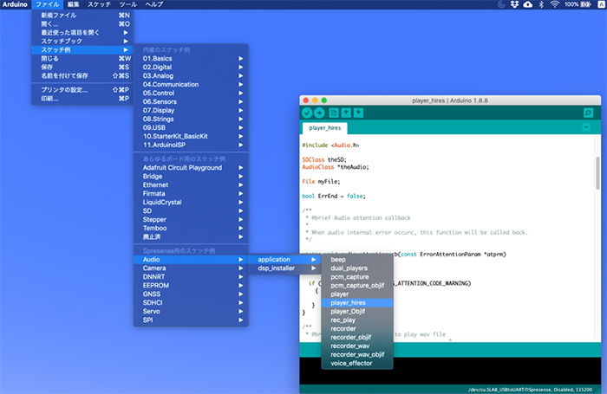This screenshot has width=607, height=394.
Task: Open the dual_players example sketch
Action: point(357,268)
